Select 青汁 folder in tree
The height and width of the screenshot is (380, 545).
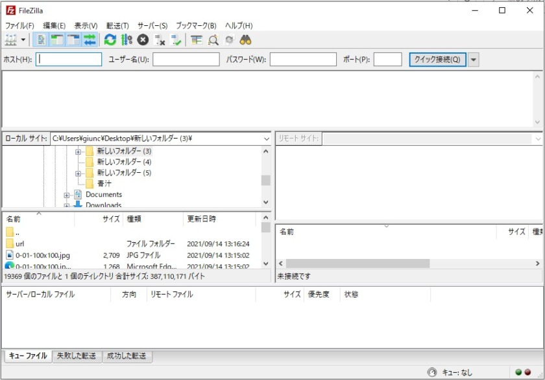click(104, 183)
